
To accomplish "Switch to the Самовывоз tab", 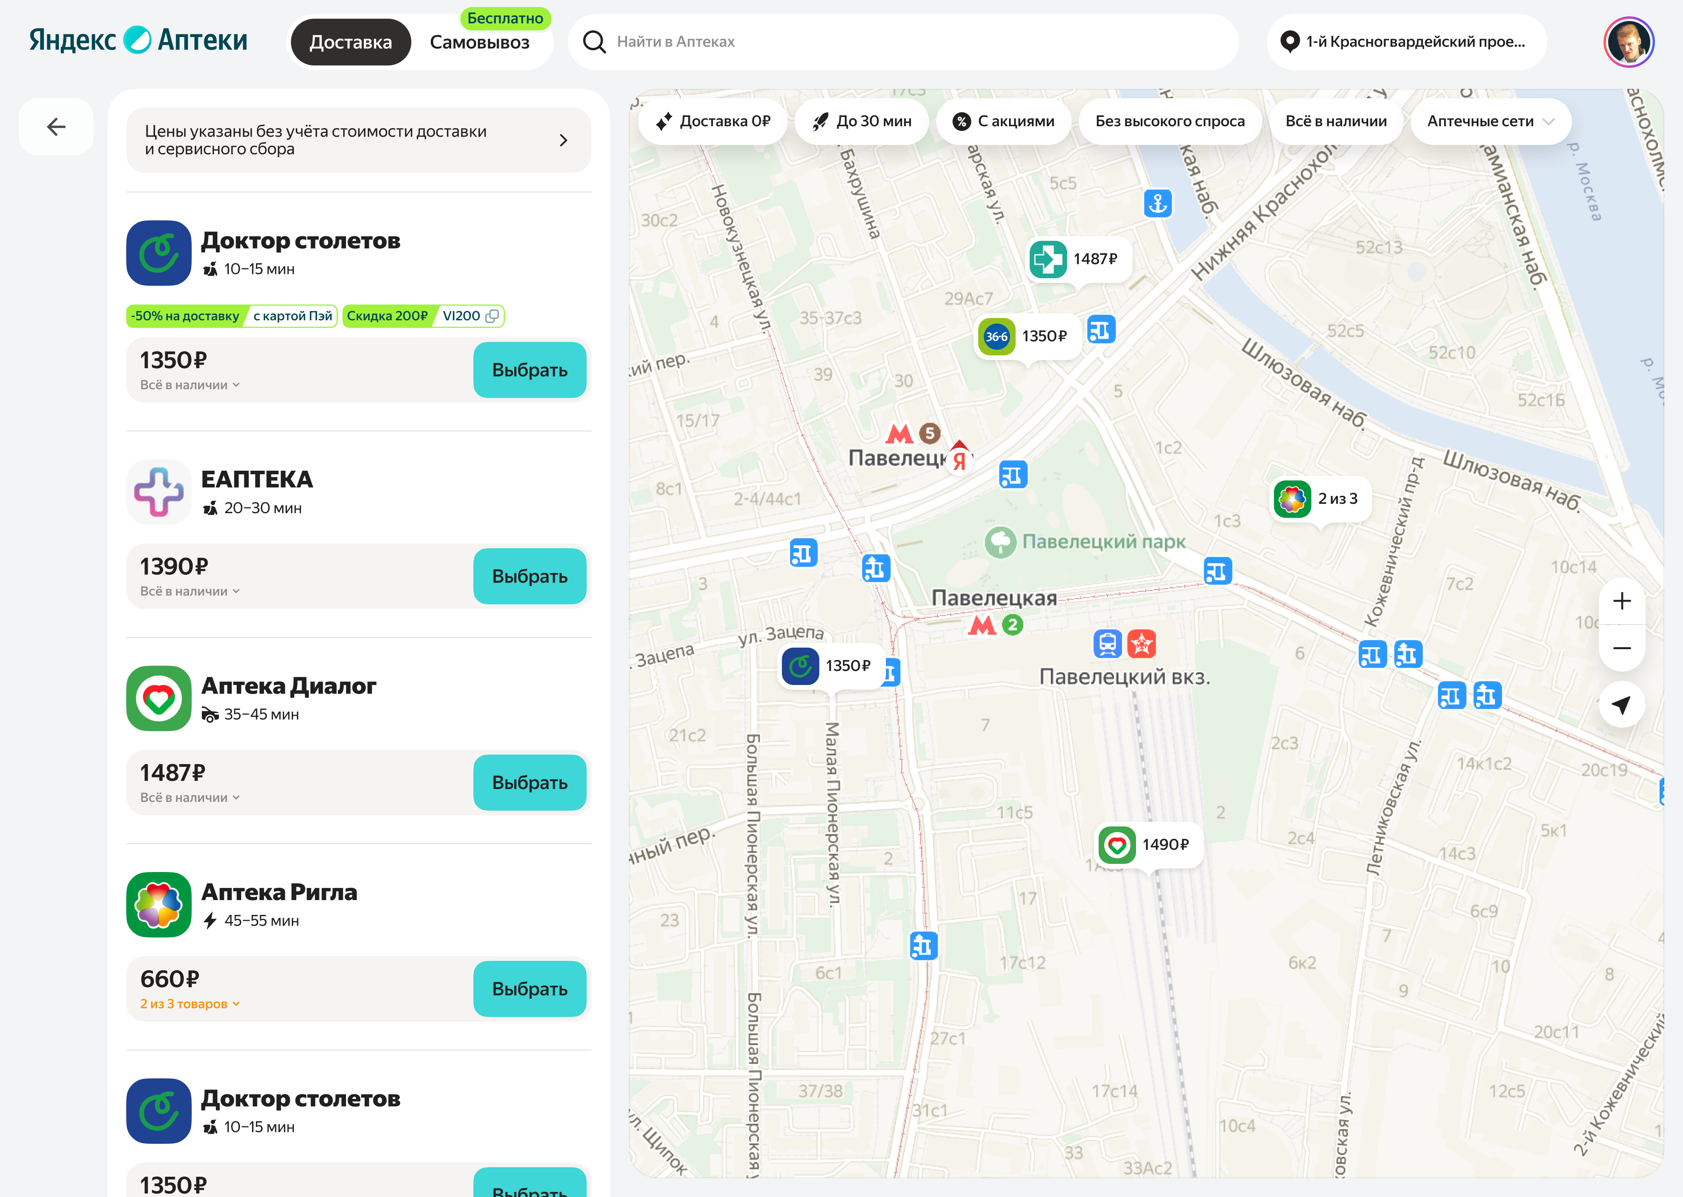I will click(480, 42).
